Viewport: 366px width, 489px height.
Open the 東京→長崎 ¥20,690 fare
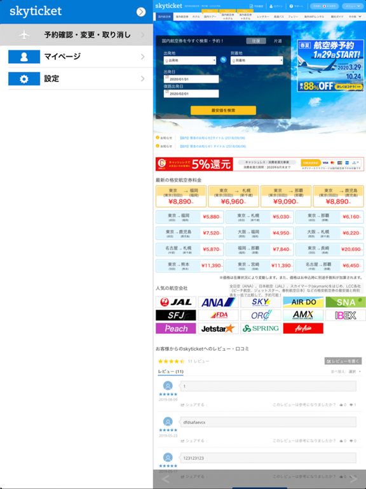[x=330, y=249]
